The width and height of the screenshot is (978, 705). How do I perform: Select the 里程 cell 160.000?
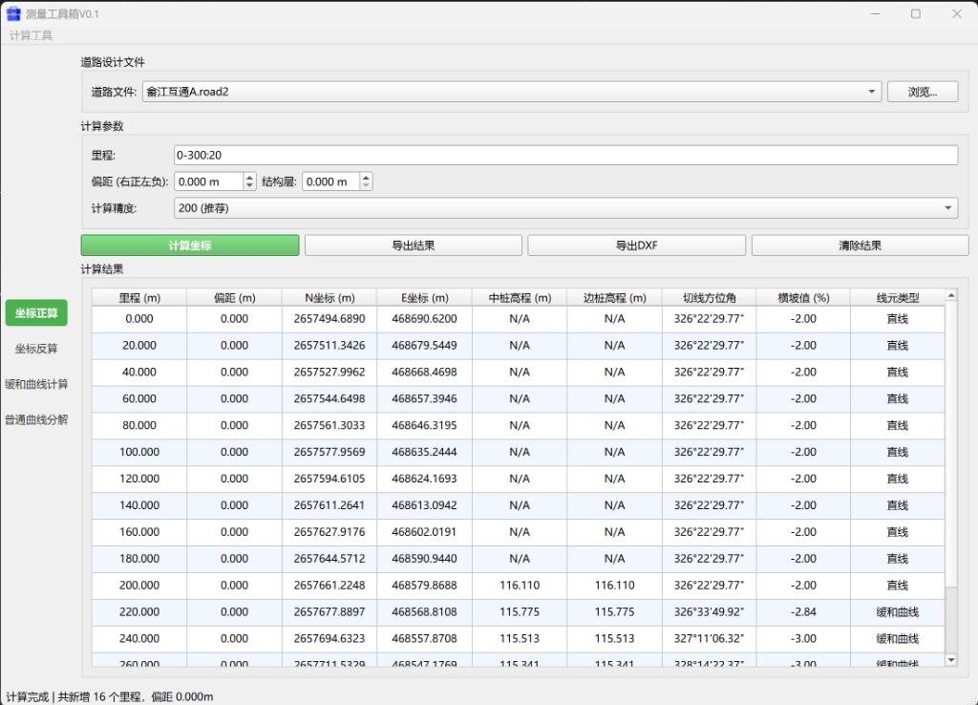[139, 532]
